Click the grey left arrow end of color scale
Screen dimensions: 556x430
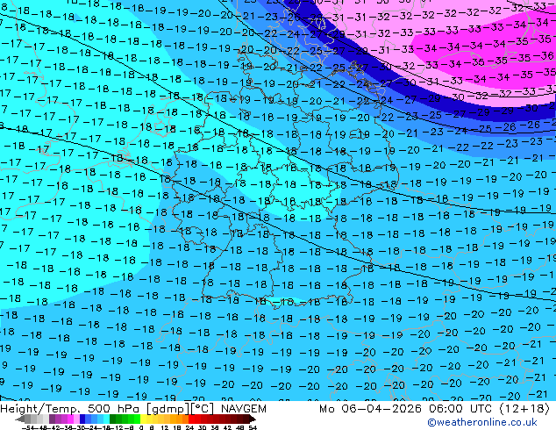pos(20,419)
